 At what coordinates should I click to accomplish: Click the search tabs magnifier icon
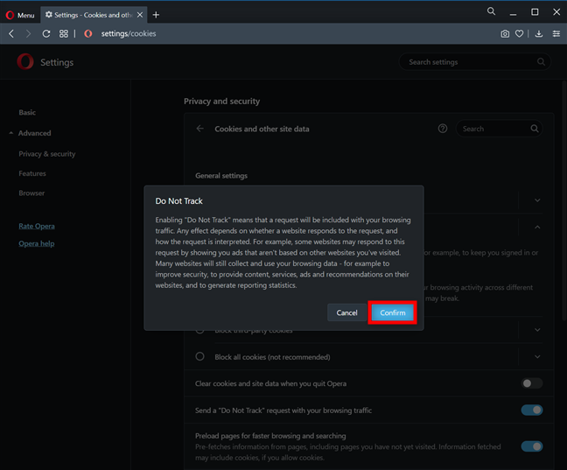491,11
